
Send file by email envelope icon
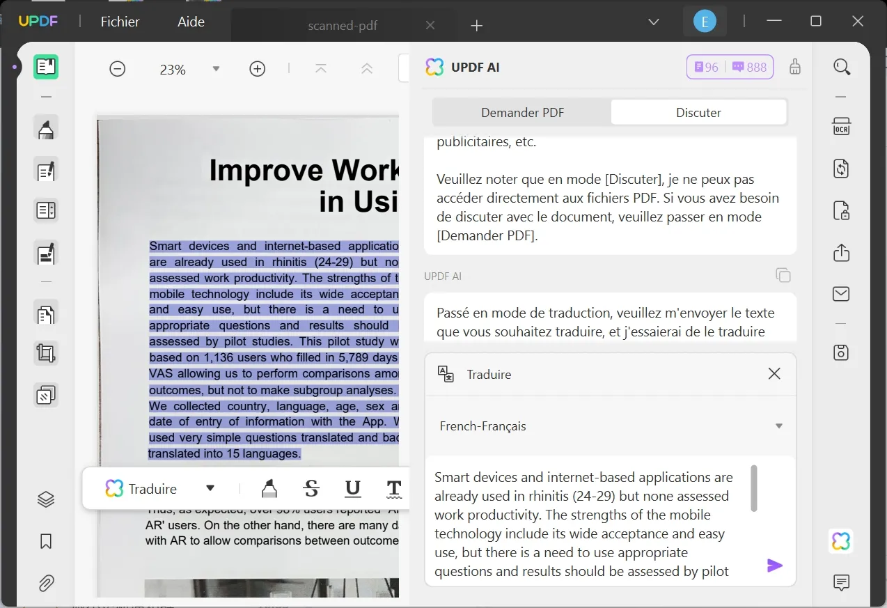click(842, 294)
